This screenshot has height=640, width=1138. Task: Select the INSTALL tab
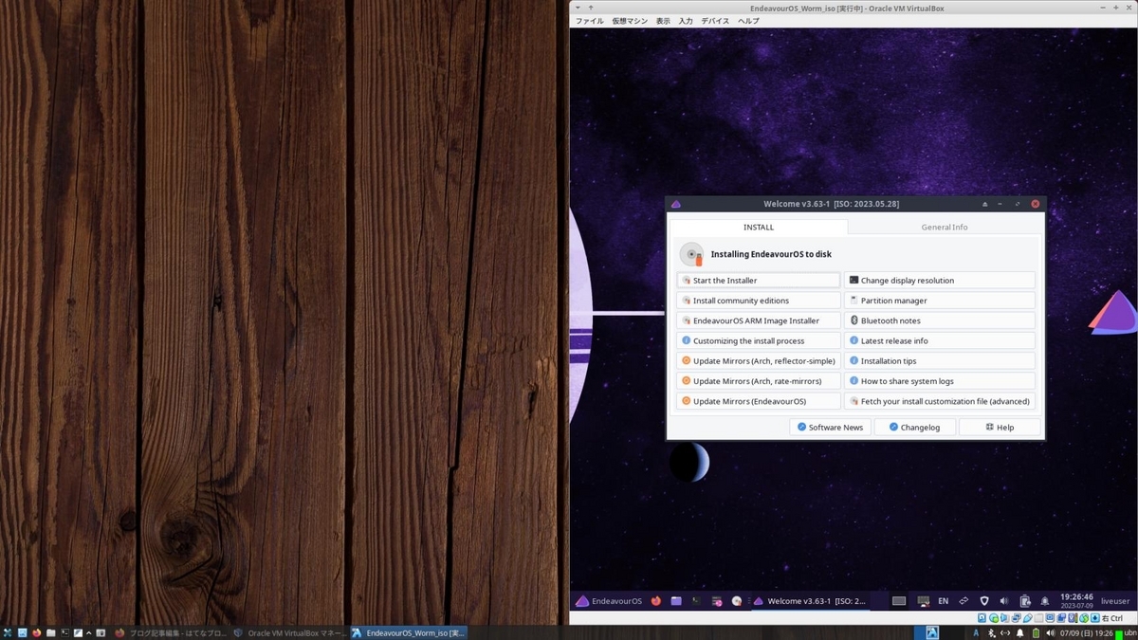(x=759, y=228)
